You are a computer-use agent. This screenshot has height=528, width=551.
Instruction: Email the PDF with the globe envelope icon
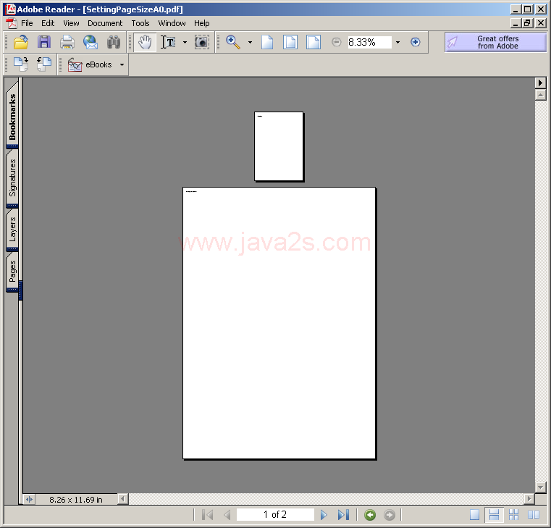tap(91, 42)
